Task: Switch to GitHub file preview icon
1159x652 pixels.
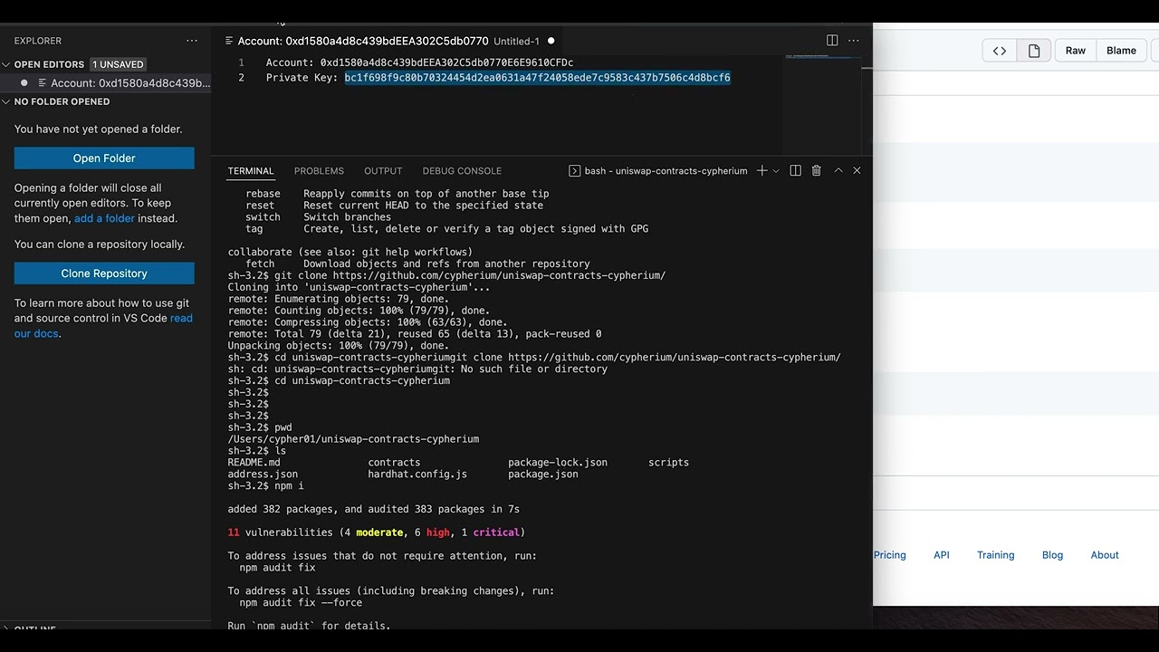Action: tap(1034, 51)
